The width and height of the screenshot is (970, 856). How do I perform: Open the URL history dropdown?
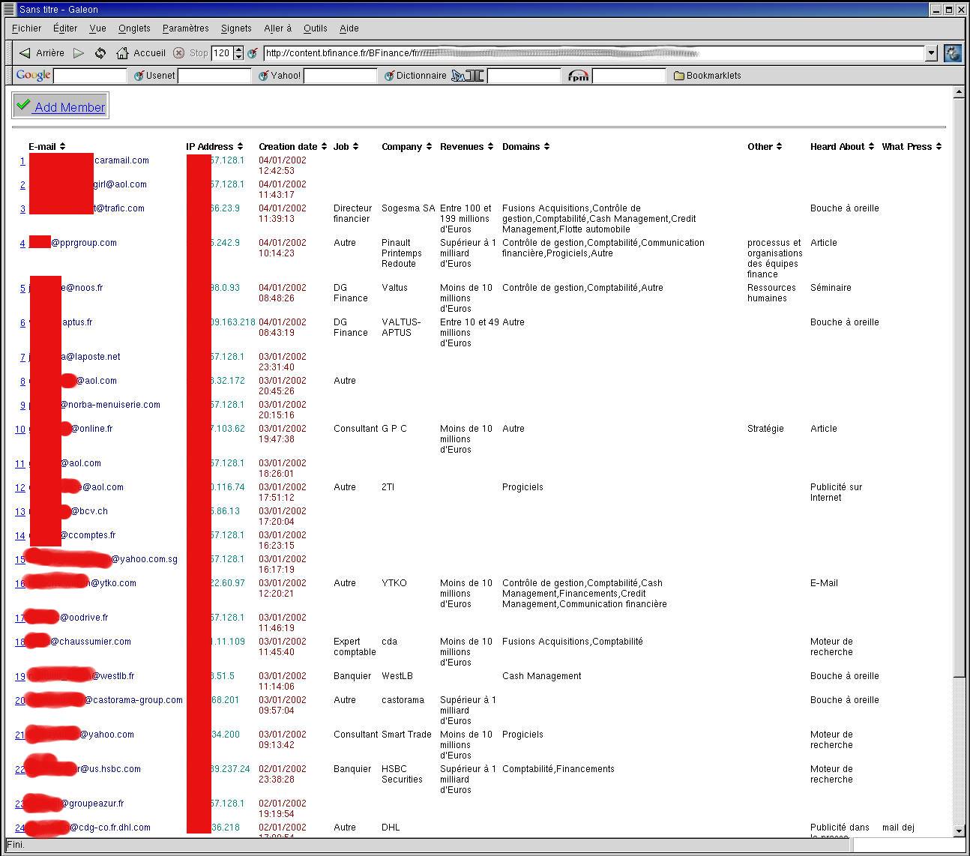[932, 53]
